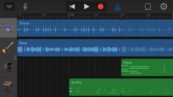Toggle the blue metronome icon
The image size is (173, 97).
[118, 6]
